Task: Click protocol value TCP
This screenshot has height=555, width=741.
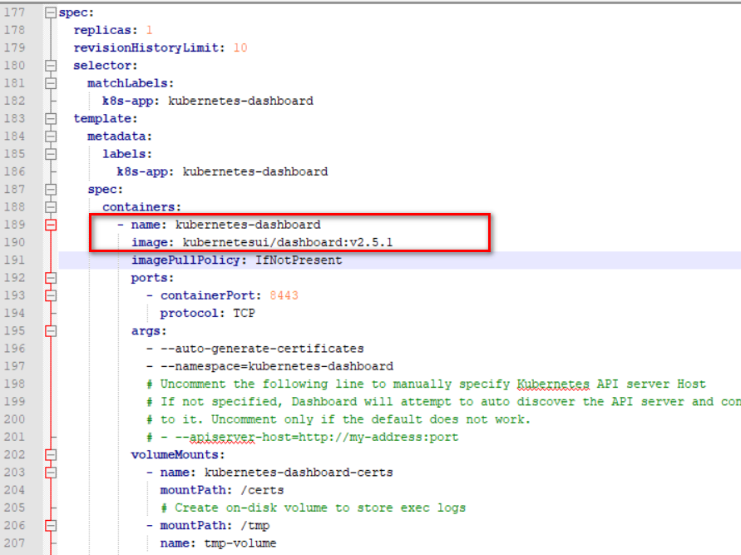Action: 245,314
